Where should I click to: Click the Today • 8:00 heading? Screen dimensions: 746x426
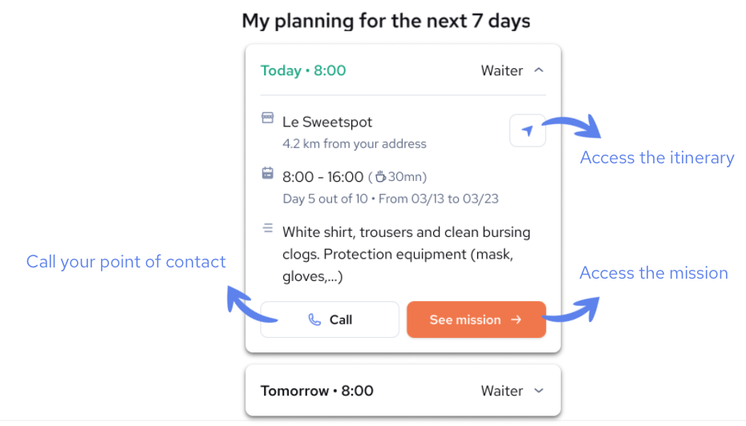(303, 70)
